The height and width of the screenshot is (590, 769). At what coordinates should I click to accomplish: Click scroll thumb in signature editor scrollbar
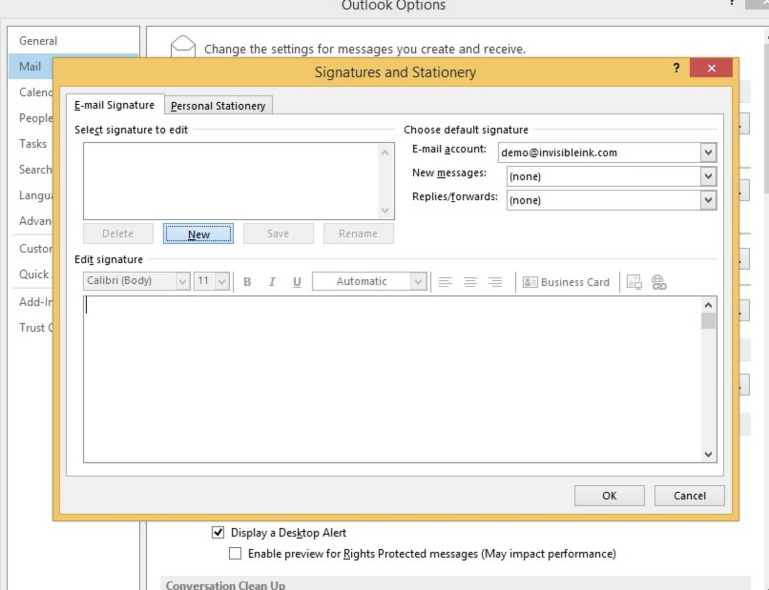tap(708, 321)
